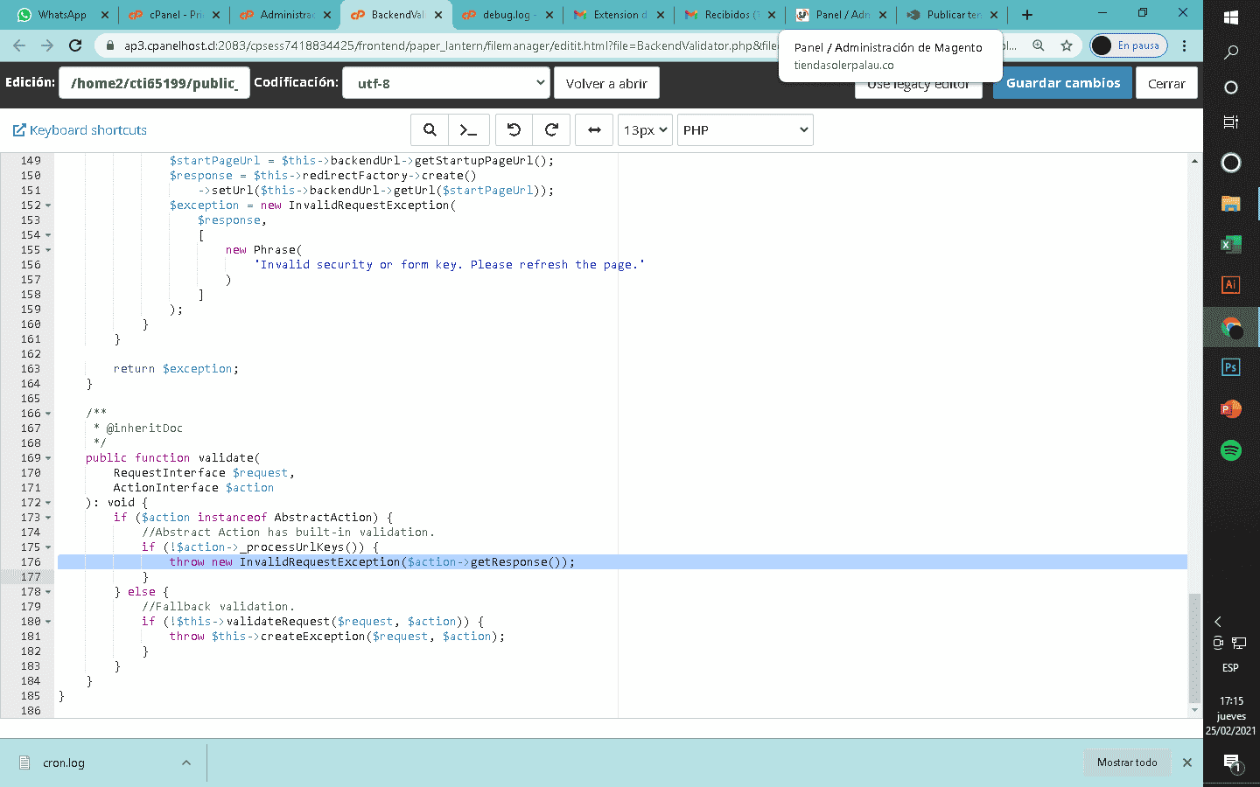1260x787 pixels.
Task: Collapse the if statement on line 173
Action: click(47, 517)
